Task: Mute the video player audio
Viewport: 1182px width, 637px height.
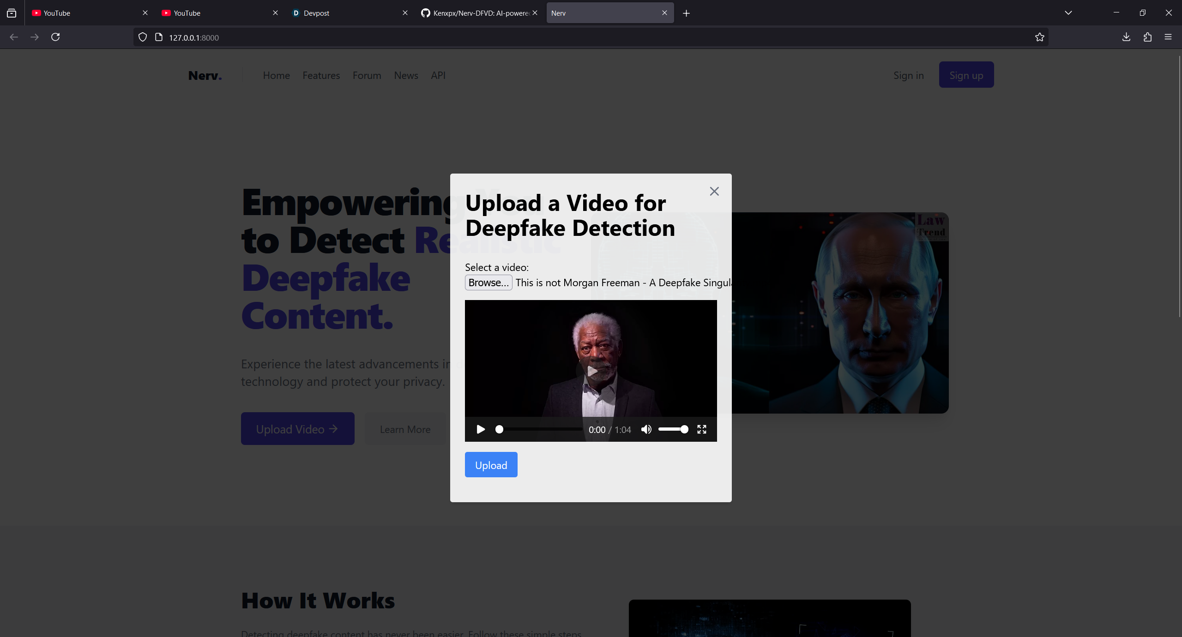Action: (x=646, y=429)
